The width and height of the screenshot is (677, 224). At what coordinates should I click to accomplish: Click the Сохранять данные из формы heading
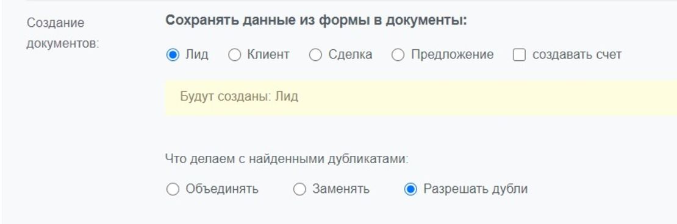tap(316, 21)
